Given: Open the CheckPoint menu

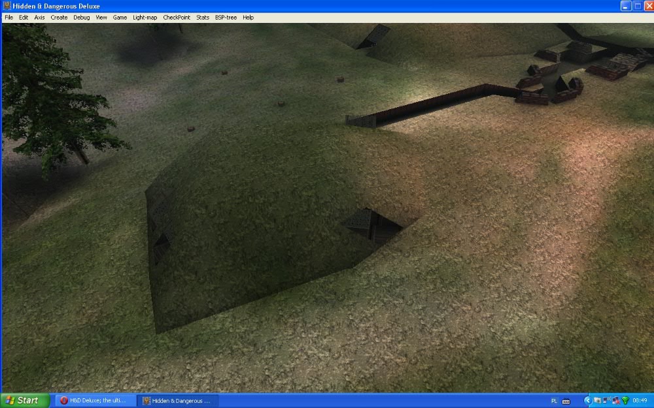Looking at the screenshot, I should coord(177,18).
